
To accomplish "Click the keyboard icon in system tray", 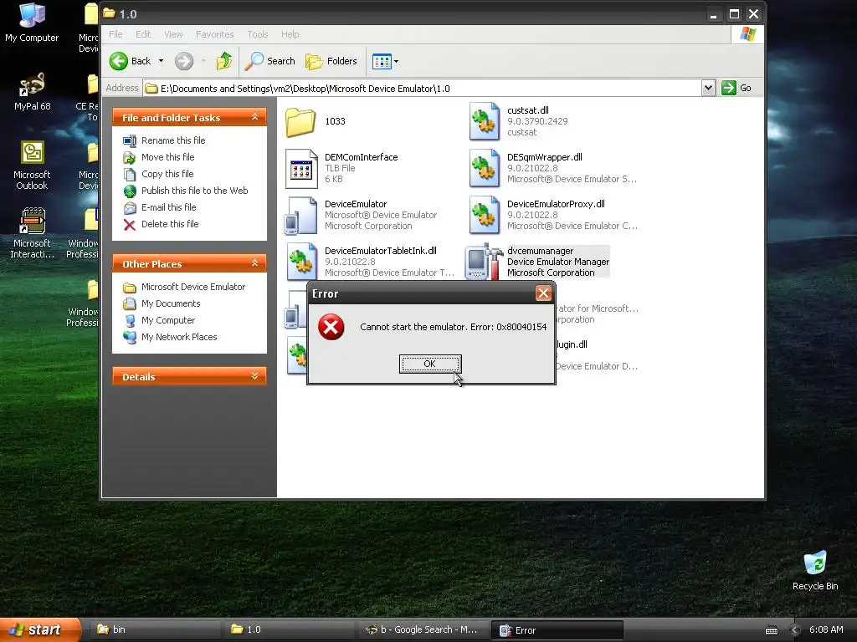I will pyautogui.click(x=771, y=630).
